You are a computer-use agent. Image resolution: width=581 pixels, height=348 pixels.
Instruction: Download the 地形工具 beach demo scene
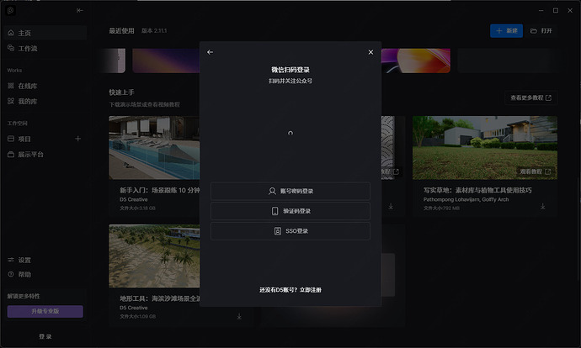[x=239, y=317]
